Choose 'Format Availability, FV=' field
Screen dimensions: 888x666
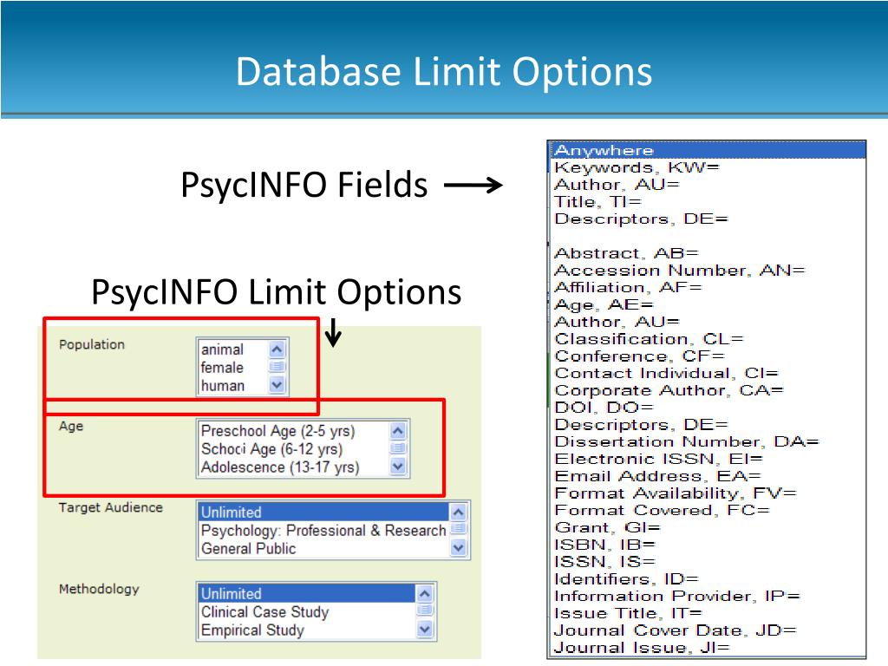[x=676, y=493]
